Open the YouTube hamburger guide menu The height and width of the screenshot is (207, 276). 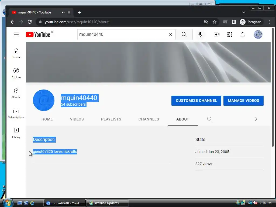16,34
